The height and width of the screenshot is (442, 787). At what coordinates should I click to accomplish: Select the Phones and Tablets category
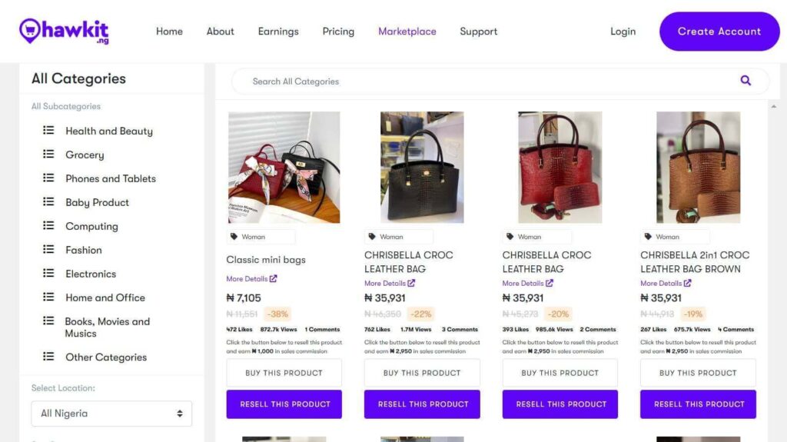tap(111, 178)
